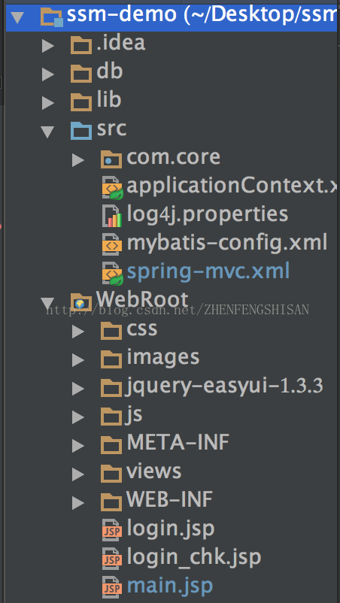Viewport: 340px width, 603px height.
Task: Click the ssm-demo module folder icon
Action: [x=52, y=17]
